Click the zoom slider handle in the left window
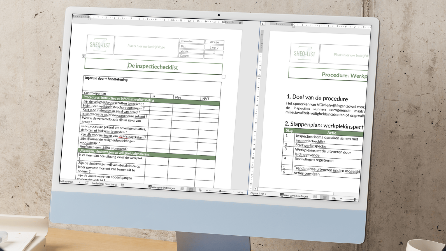 pos(220,191)
